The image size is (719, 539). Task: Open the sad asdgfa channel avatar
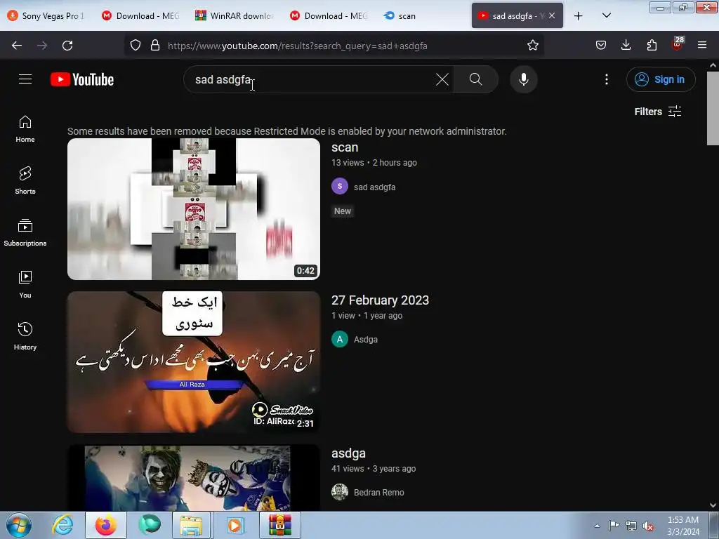point(340,187)
